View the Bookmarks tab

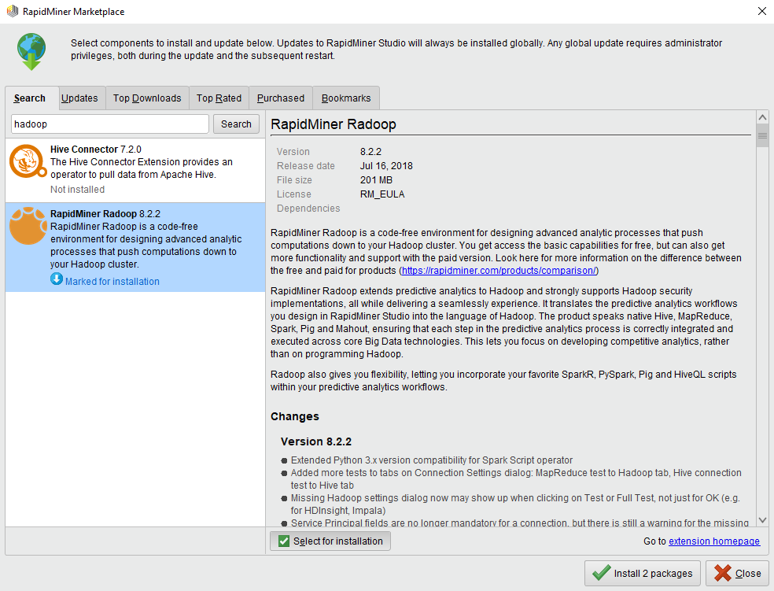point(345,98)
